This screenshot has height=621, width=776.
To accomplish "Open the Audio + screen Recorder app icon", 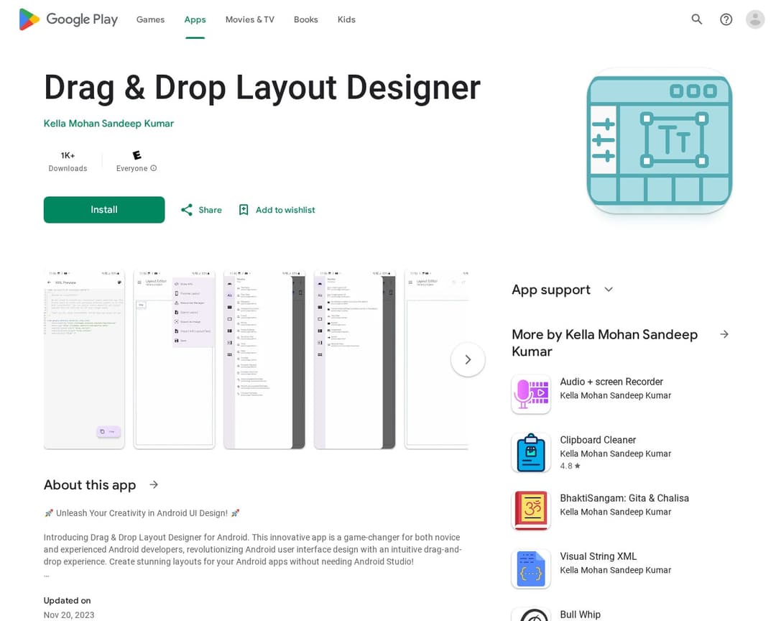I will point(530,394).
